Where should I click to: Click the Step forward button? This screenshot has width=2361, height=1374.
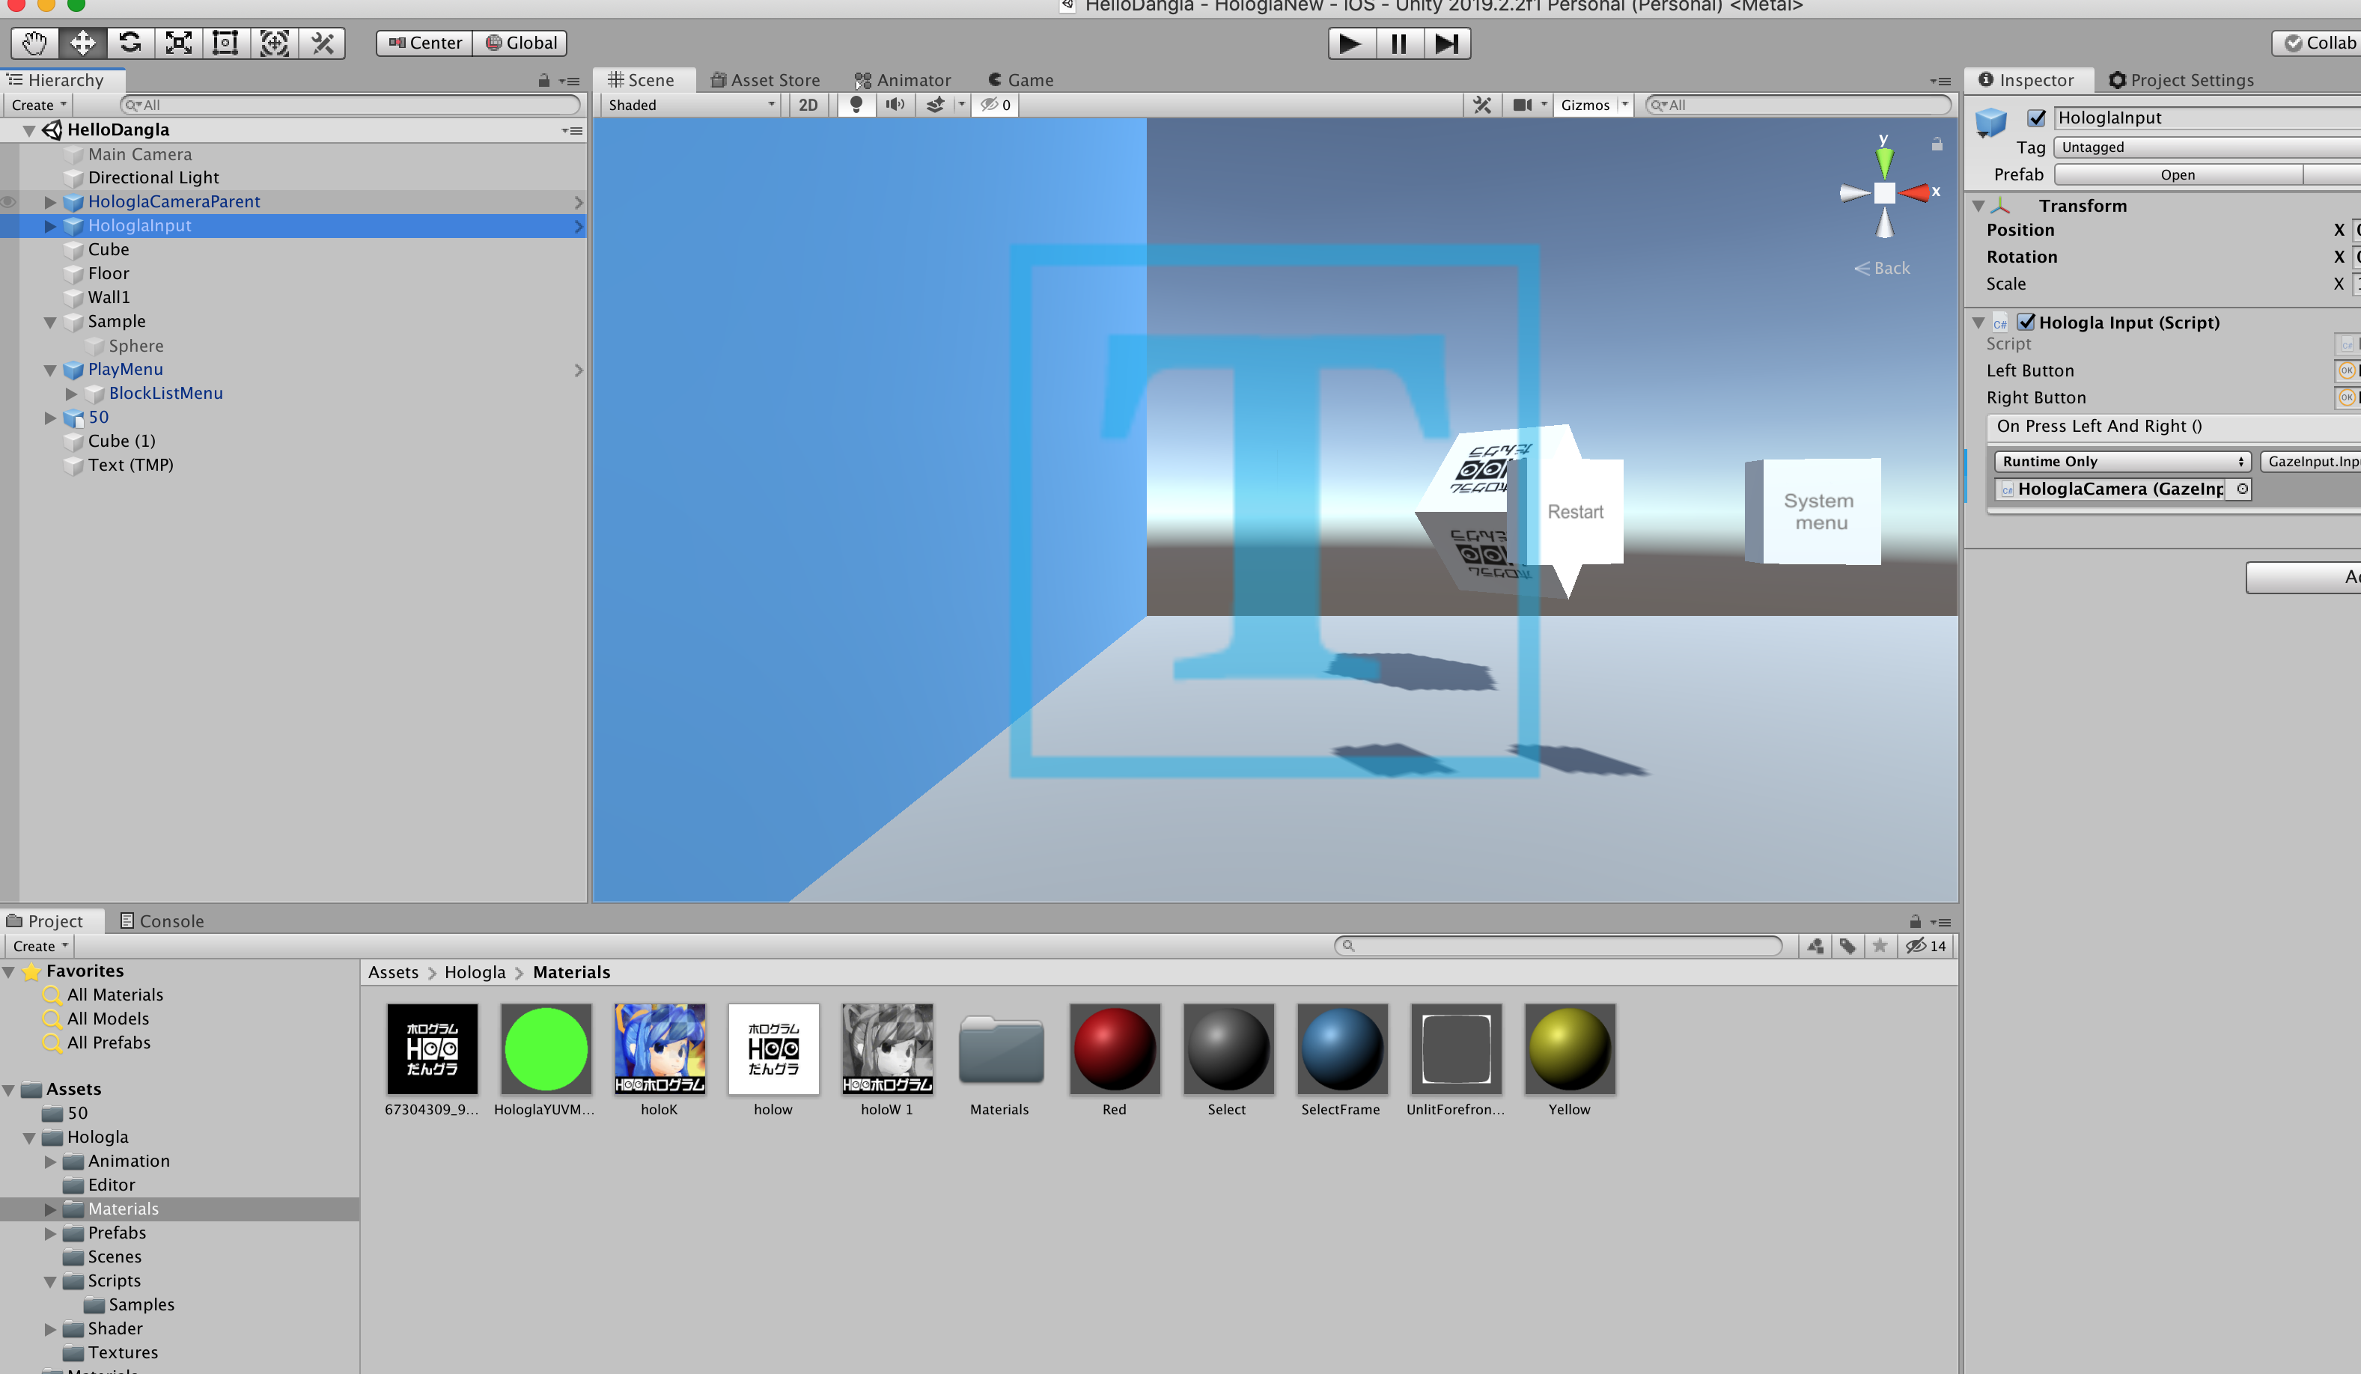tap(1445, 44)
